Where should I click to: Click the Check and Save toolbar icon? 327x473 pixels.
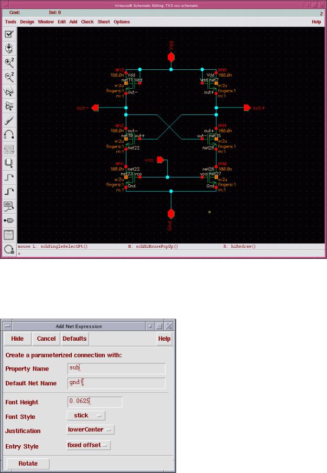pyautogui.click(x=9, y=34)
